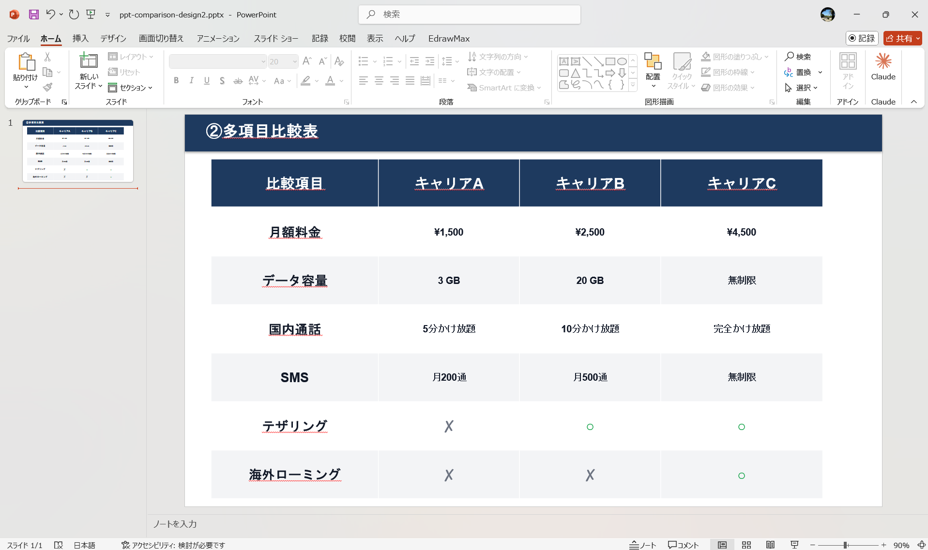The height and width of the screenshot is (550, 928).
Task: Click the text highlight color marker
Action: pyautogui.click(x=305, y=81)
